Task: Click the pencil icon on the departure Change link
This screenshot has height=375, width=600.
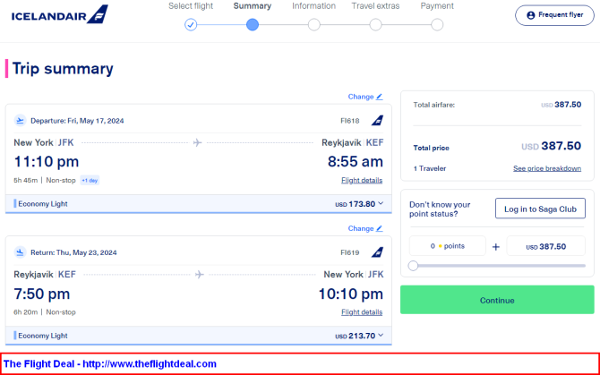Action: 379,97
